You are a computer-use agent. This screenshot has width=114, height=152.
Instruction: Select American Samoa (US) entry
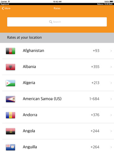tap(42, 99)
